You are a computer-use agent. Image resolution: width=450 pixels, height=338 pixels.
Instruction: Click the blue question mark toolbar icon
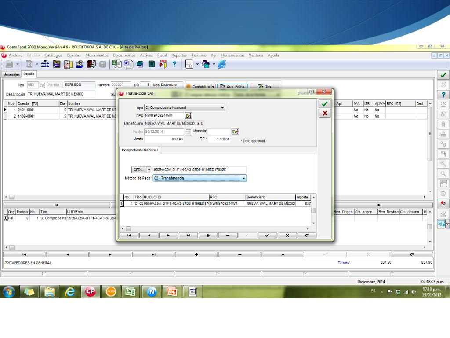point(174,64)
